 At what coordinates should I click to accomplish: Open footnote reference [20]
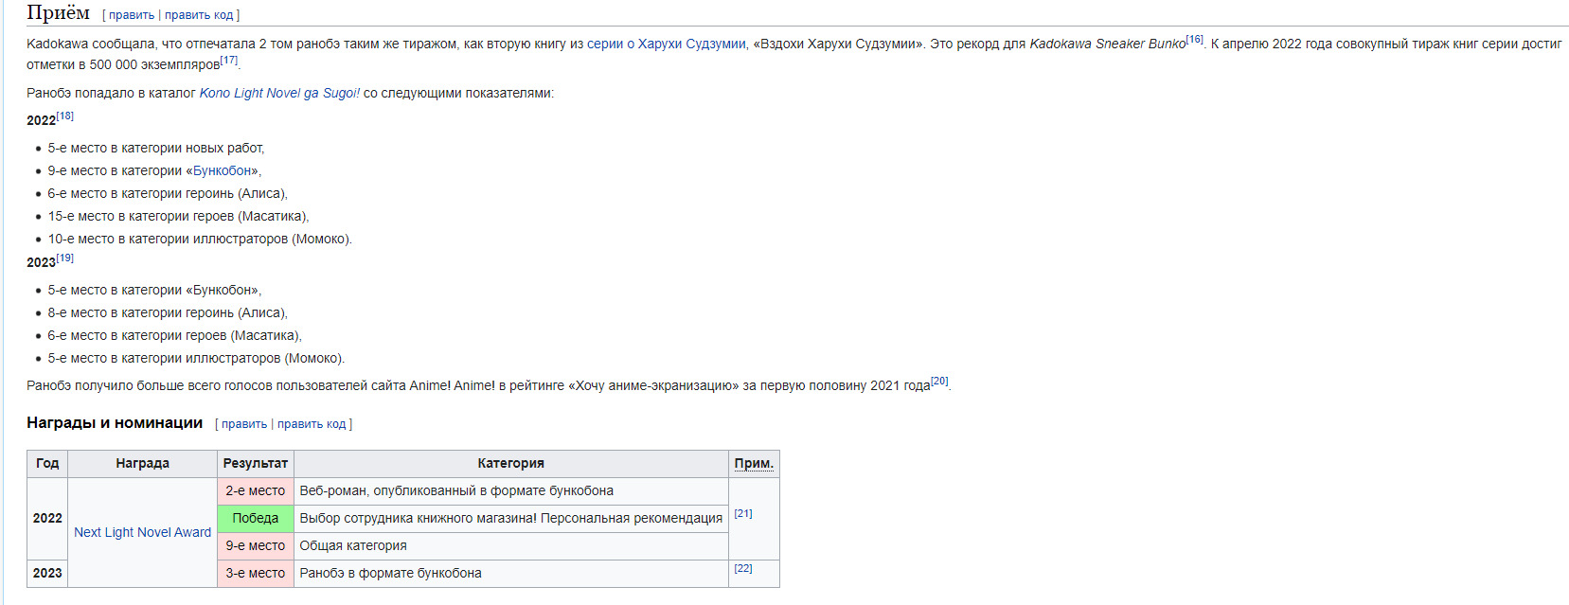point(939,382)
